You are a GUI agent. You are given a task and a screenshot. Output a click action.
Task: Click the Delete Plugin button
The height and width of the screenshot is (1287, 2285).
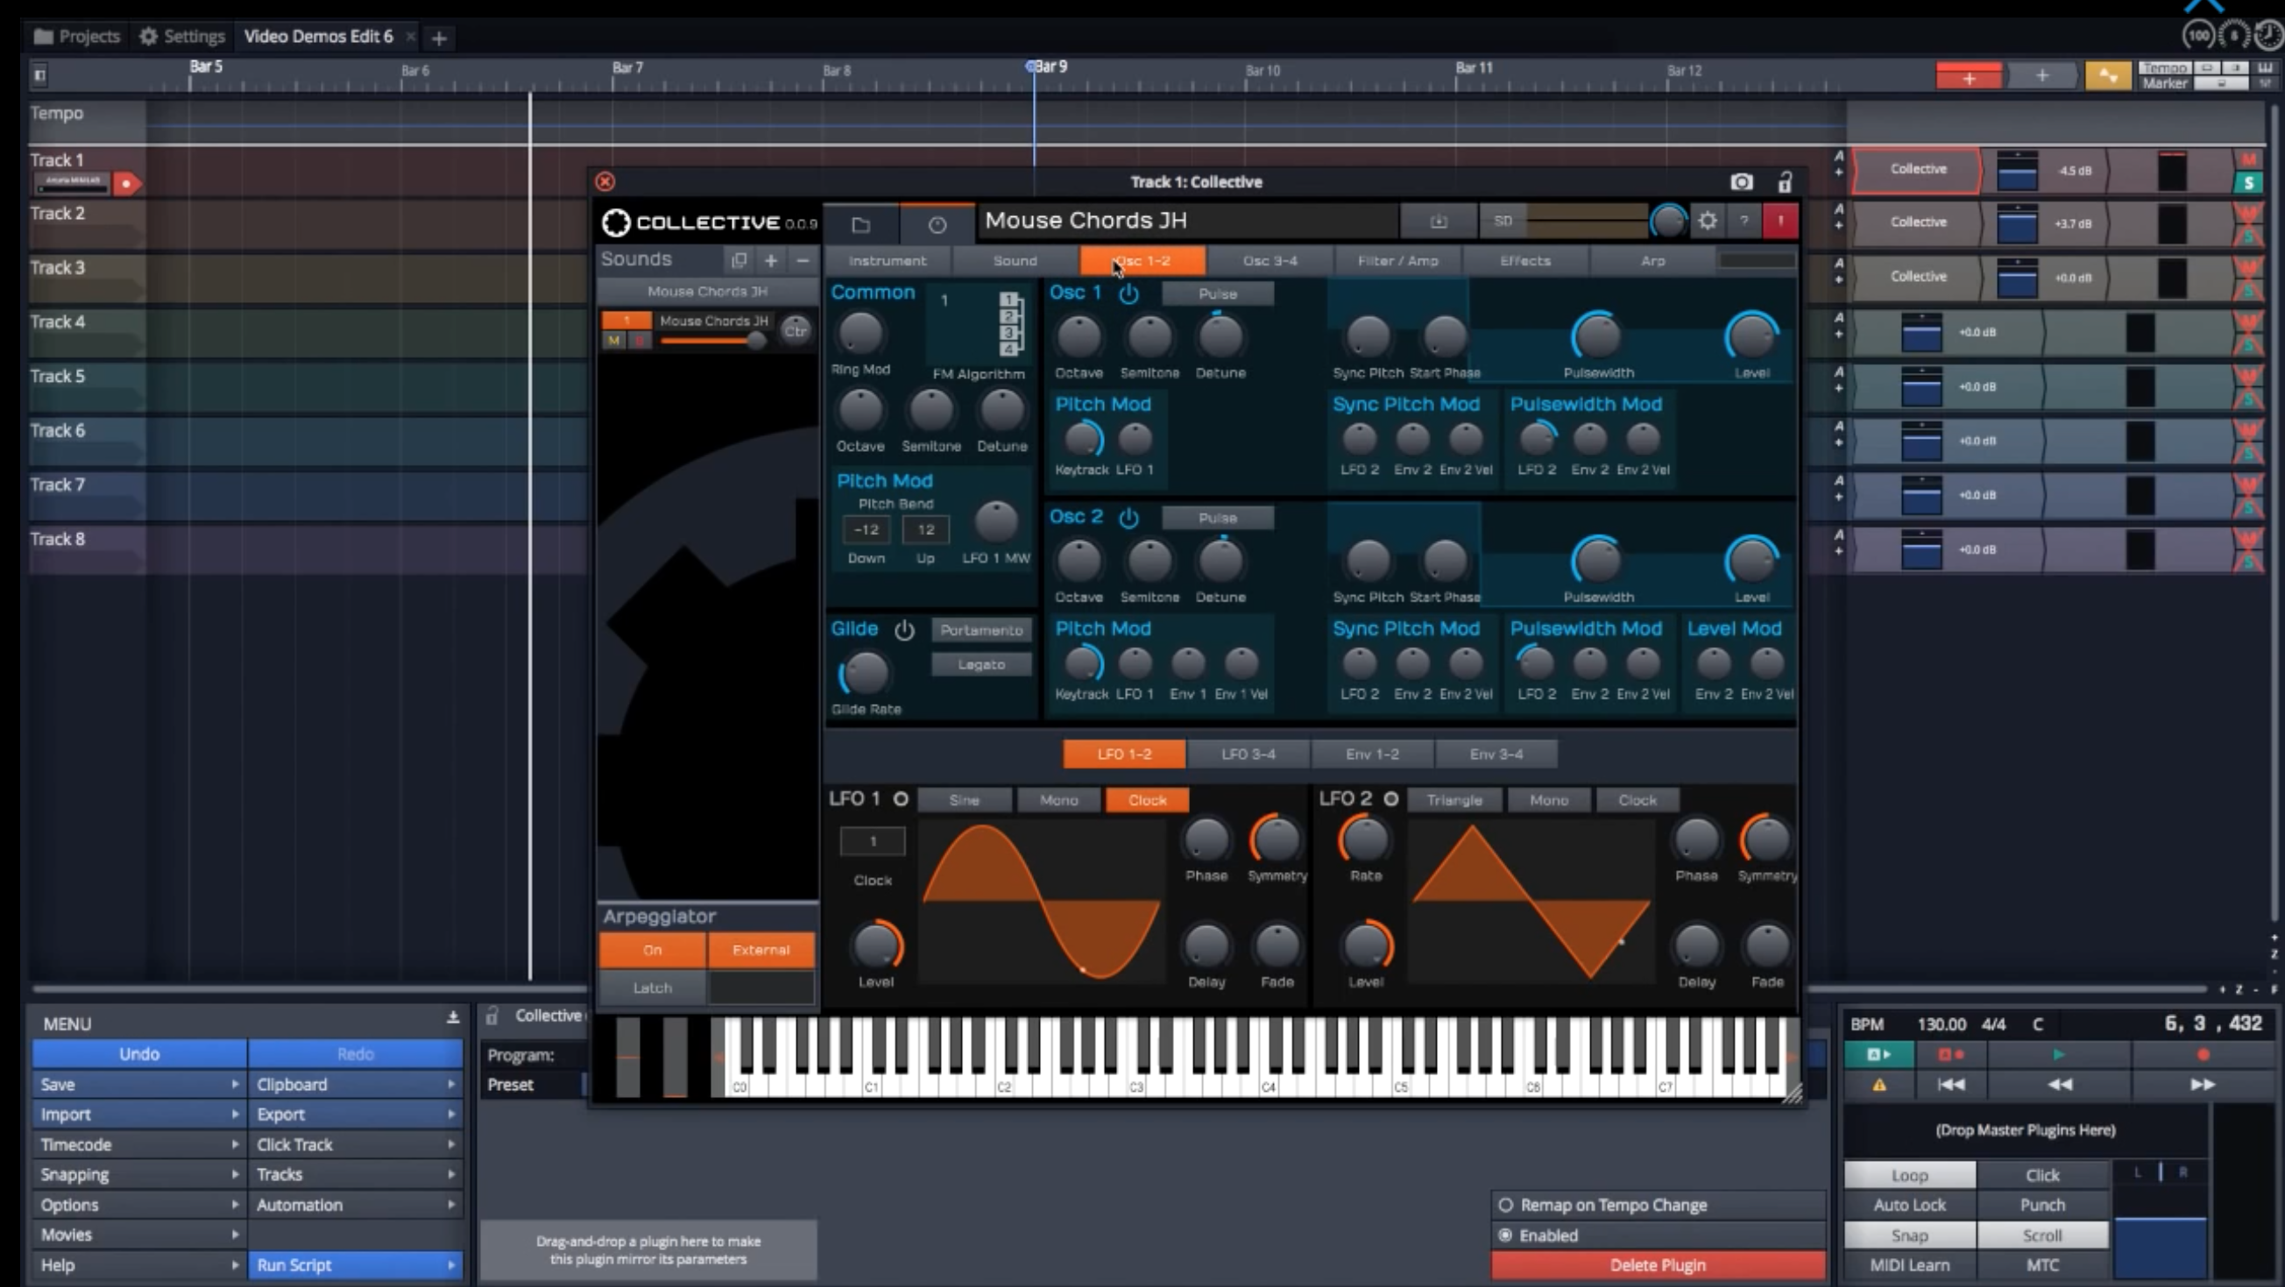(x=1658, y=1266)
